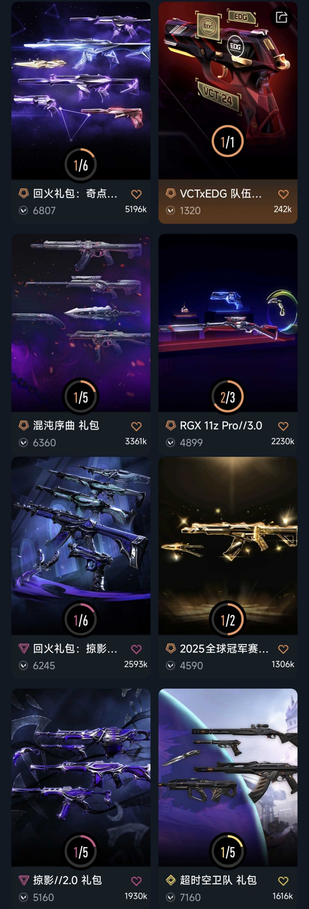The height and width of the screenshot is (909, 309).
Task: Click heart icon beside 掠影//2.0 礼包
Action: tap(136, 881)
